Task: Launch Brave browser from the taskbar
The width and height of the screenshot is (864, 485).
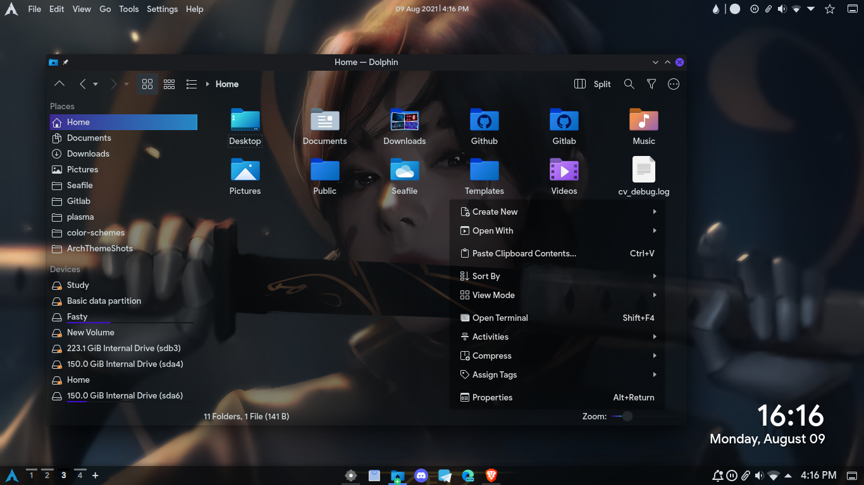Action: tap(491, 476)
